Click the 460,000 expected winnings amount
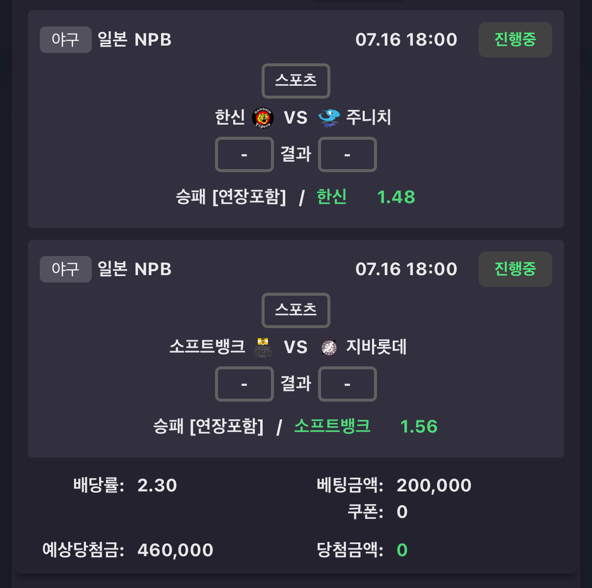This screenshot has height=588, width=592. tap(175, 550)
